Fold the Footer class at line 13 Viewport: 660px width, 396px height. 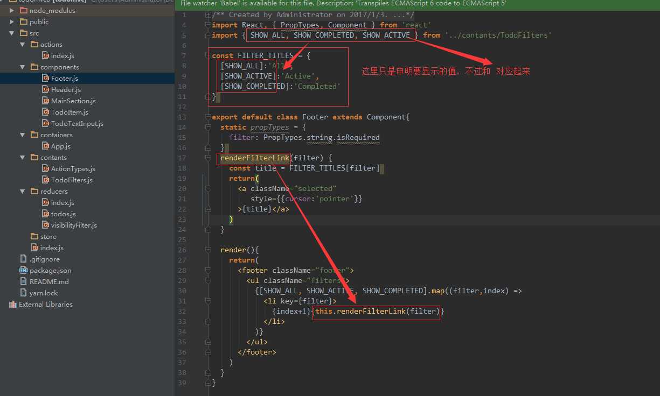208,117
